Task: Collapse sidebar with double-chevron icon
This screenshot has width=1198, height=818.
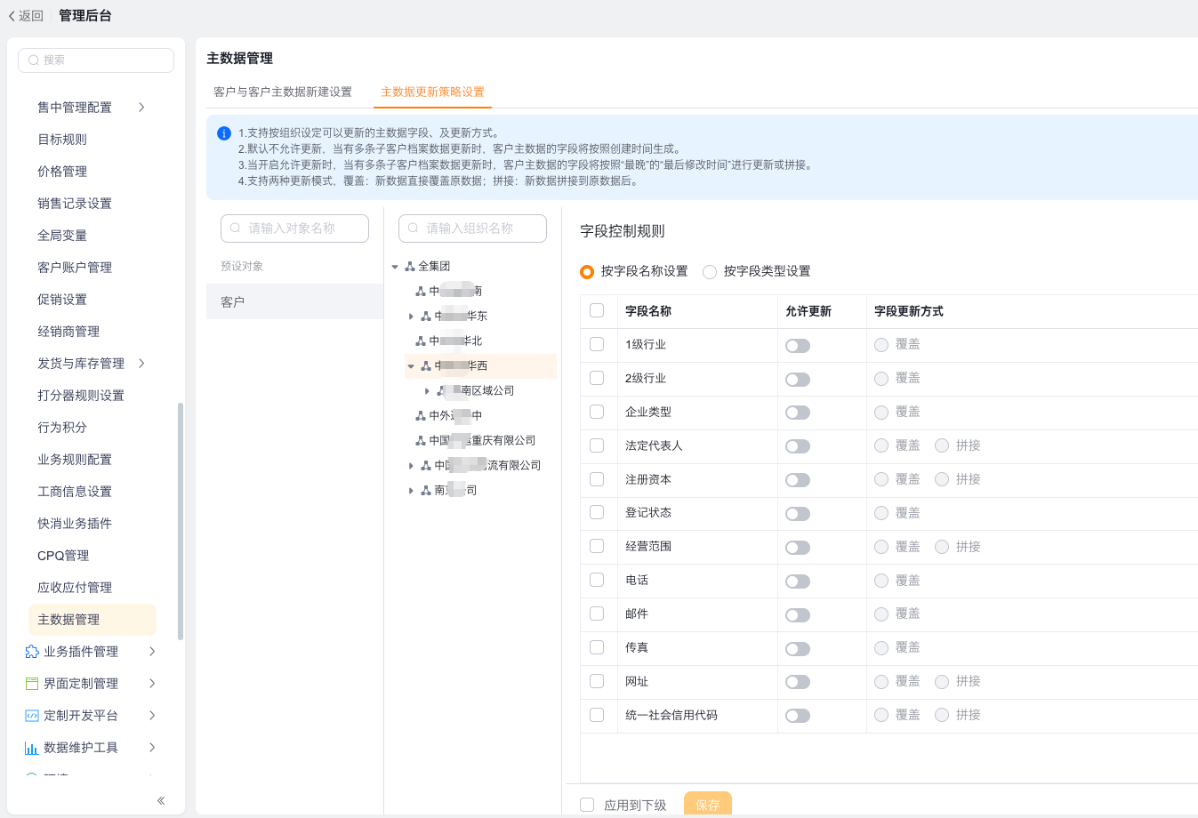Action: [161, 800]
